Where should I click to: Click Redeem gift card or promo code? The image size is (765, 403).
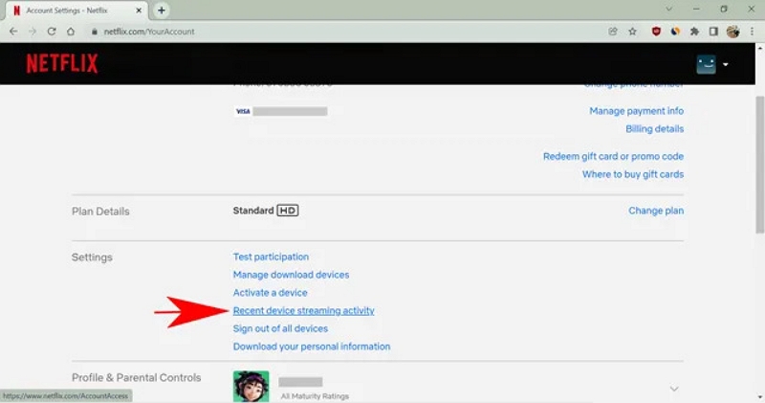(x=613, y=156)
